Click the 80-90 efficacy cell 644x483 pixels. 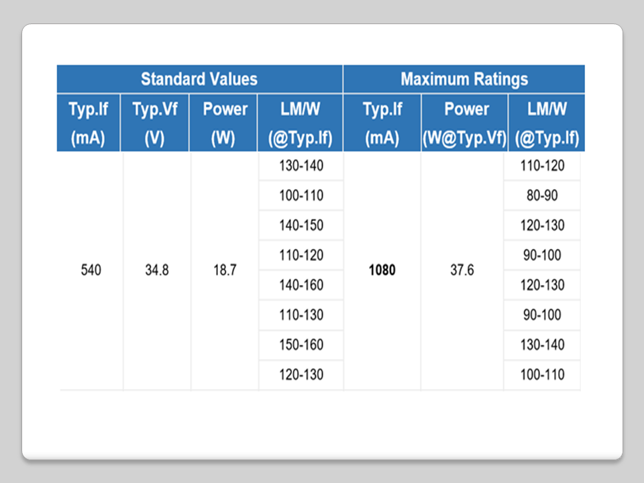click(542, 196)
